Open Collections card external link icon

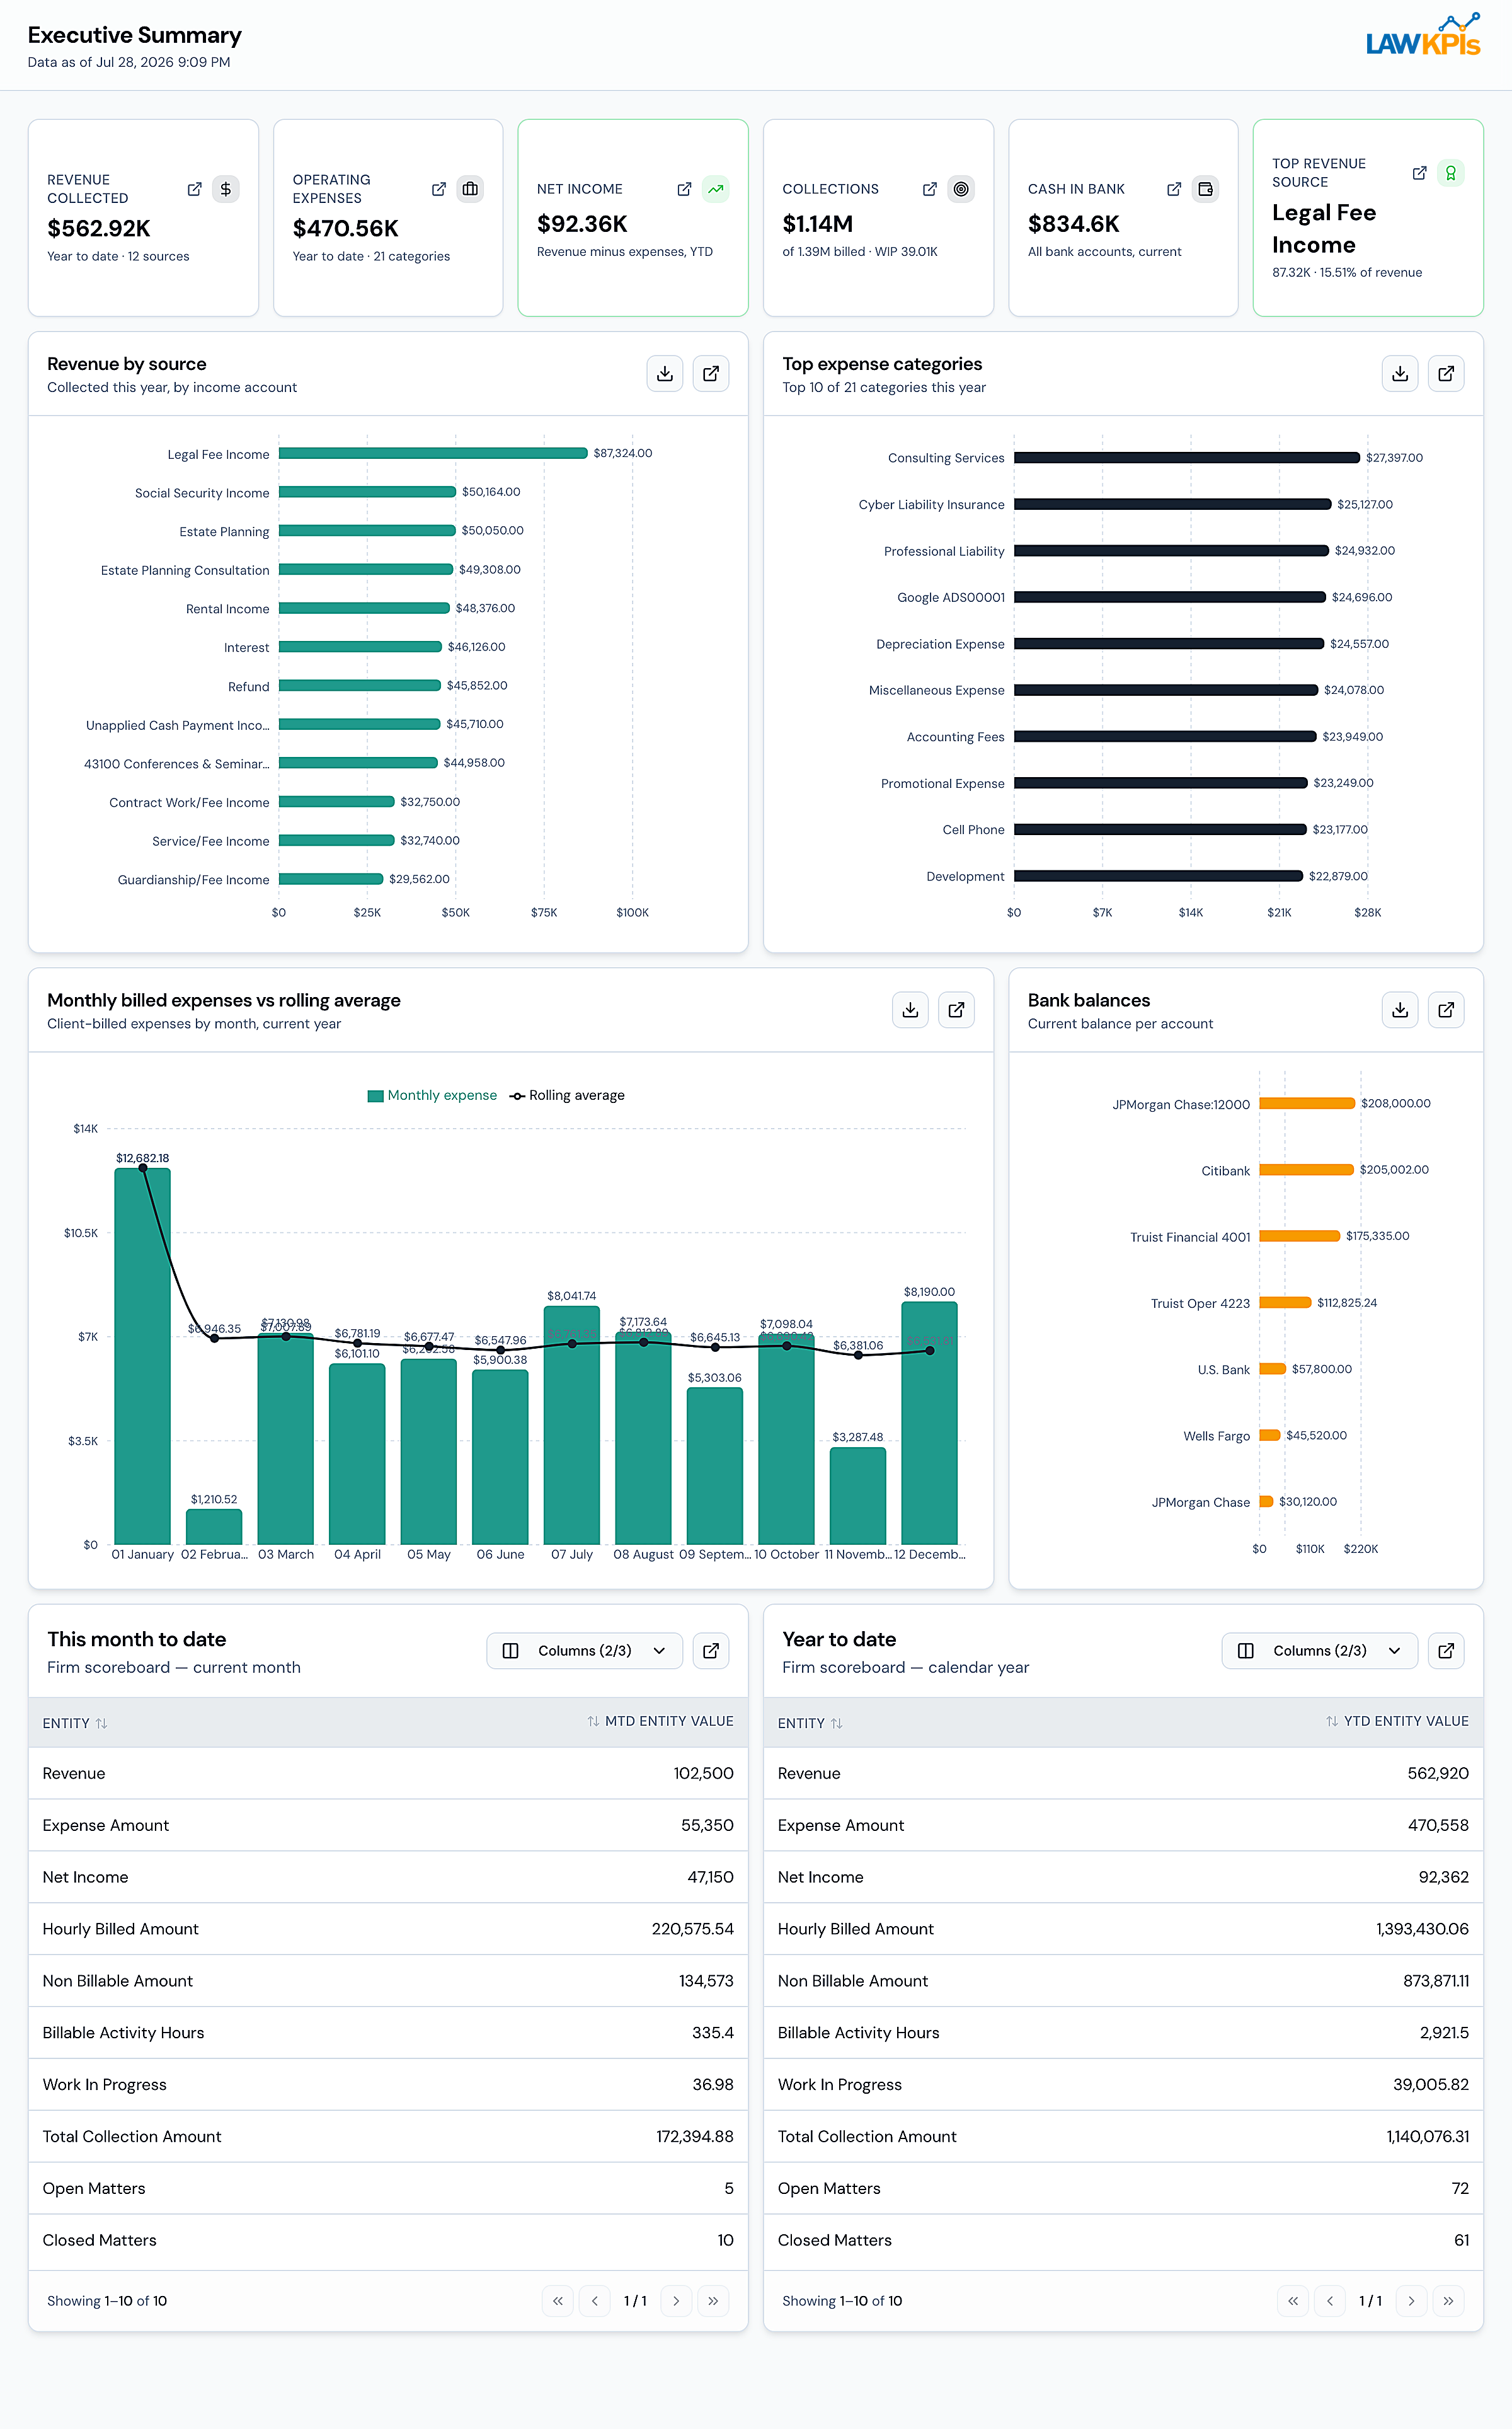(929, 189)
